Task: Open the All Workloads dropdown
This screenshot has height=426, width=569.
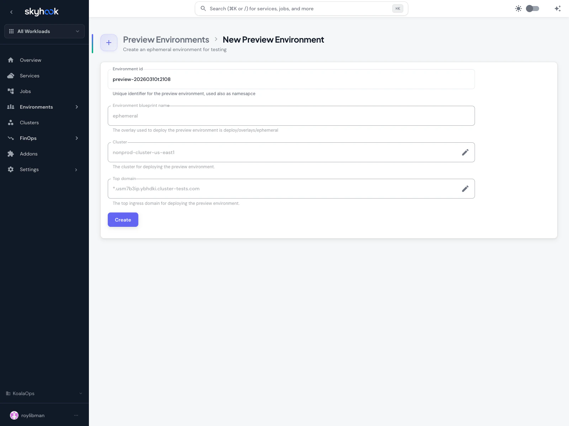Action: (44, 31)
